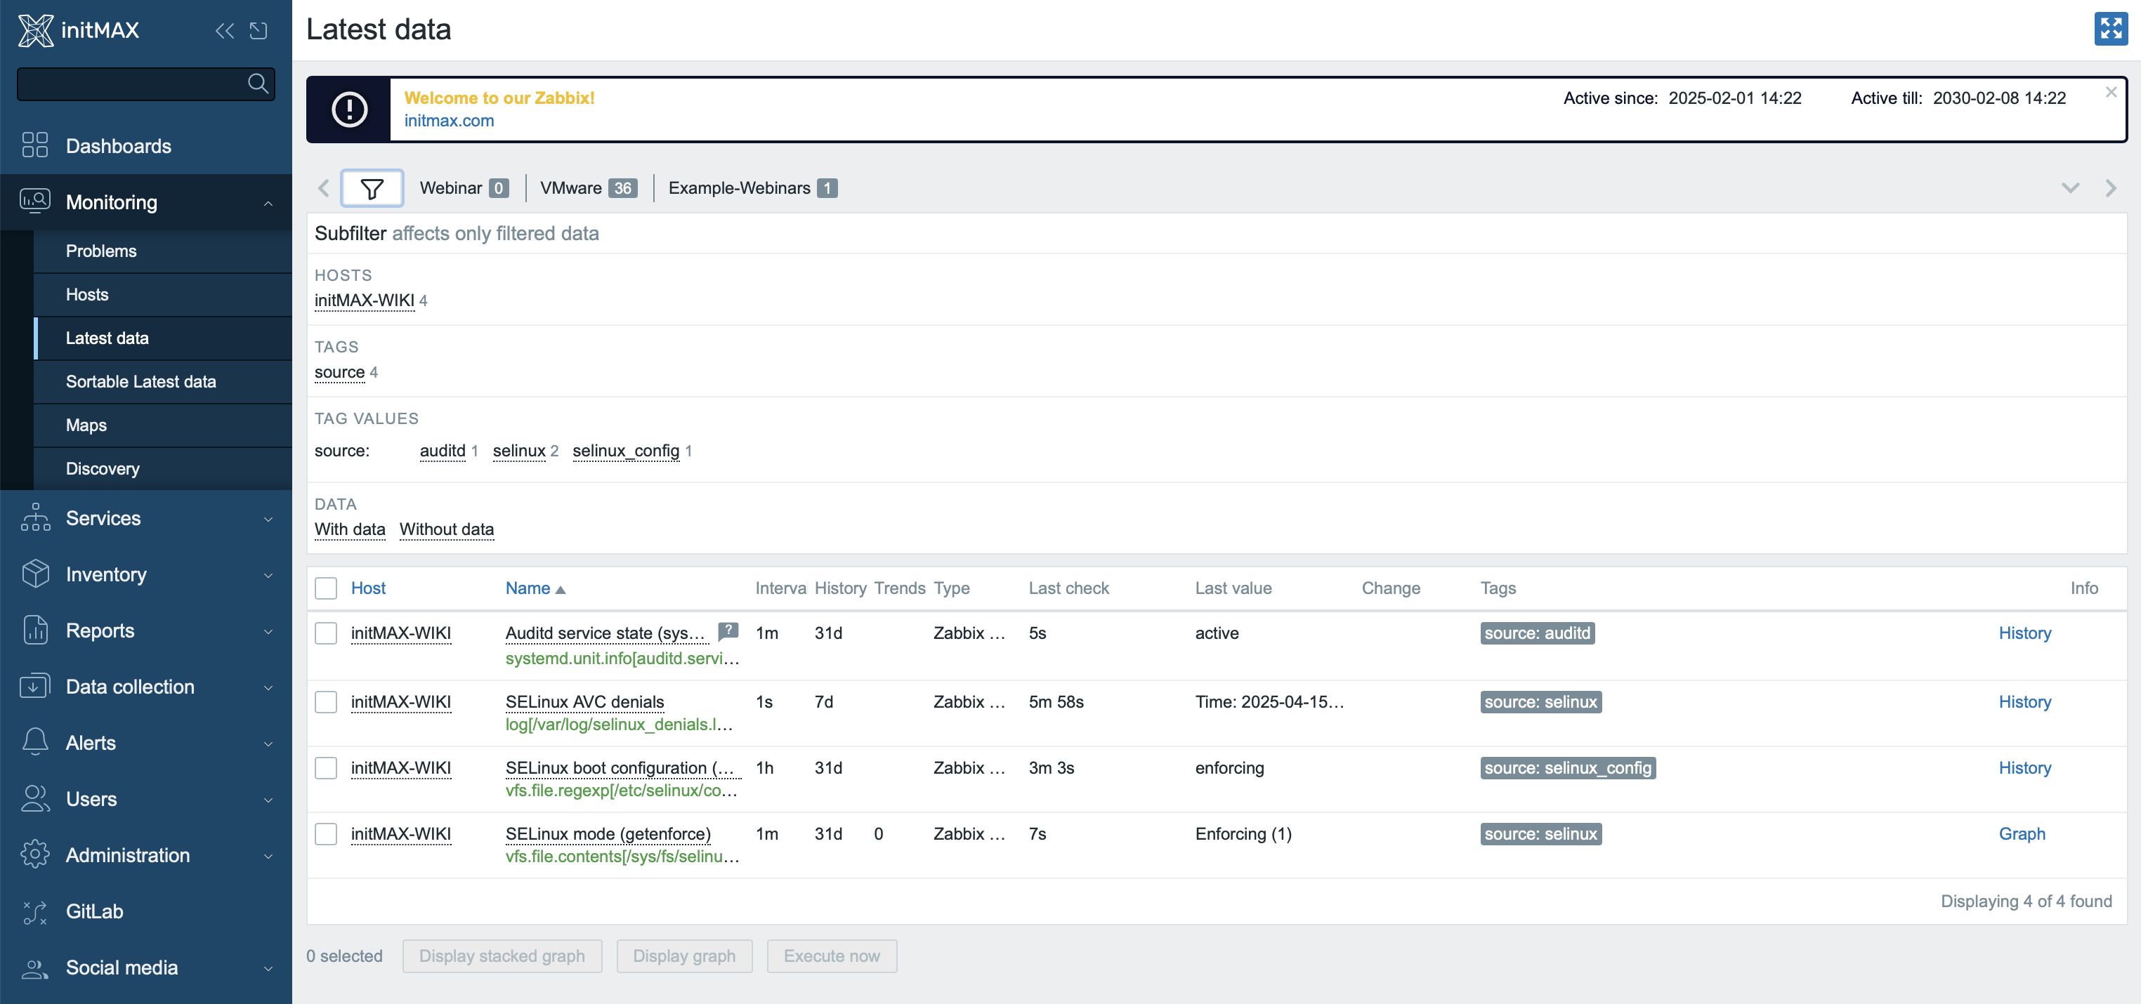The width and height of the screenshot is (2141, 1004).
Task: Click the sidebar hide toggle icon
Action: click(x=258, y=31)
